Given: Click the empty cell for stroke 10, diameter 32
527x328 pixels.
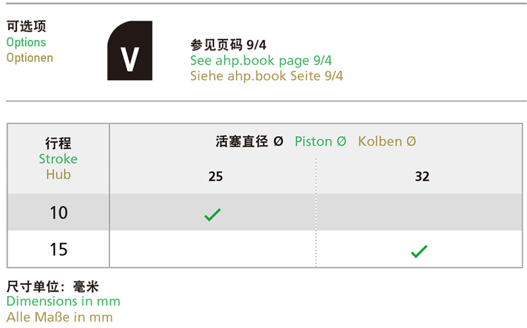Looking at the screenshot, I should pos(419,212).
